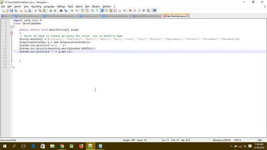Collapse the main method fold marker
This screenshot has height=150, width=267.
12,33
